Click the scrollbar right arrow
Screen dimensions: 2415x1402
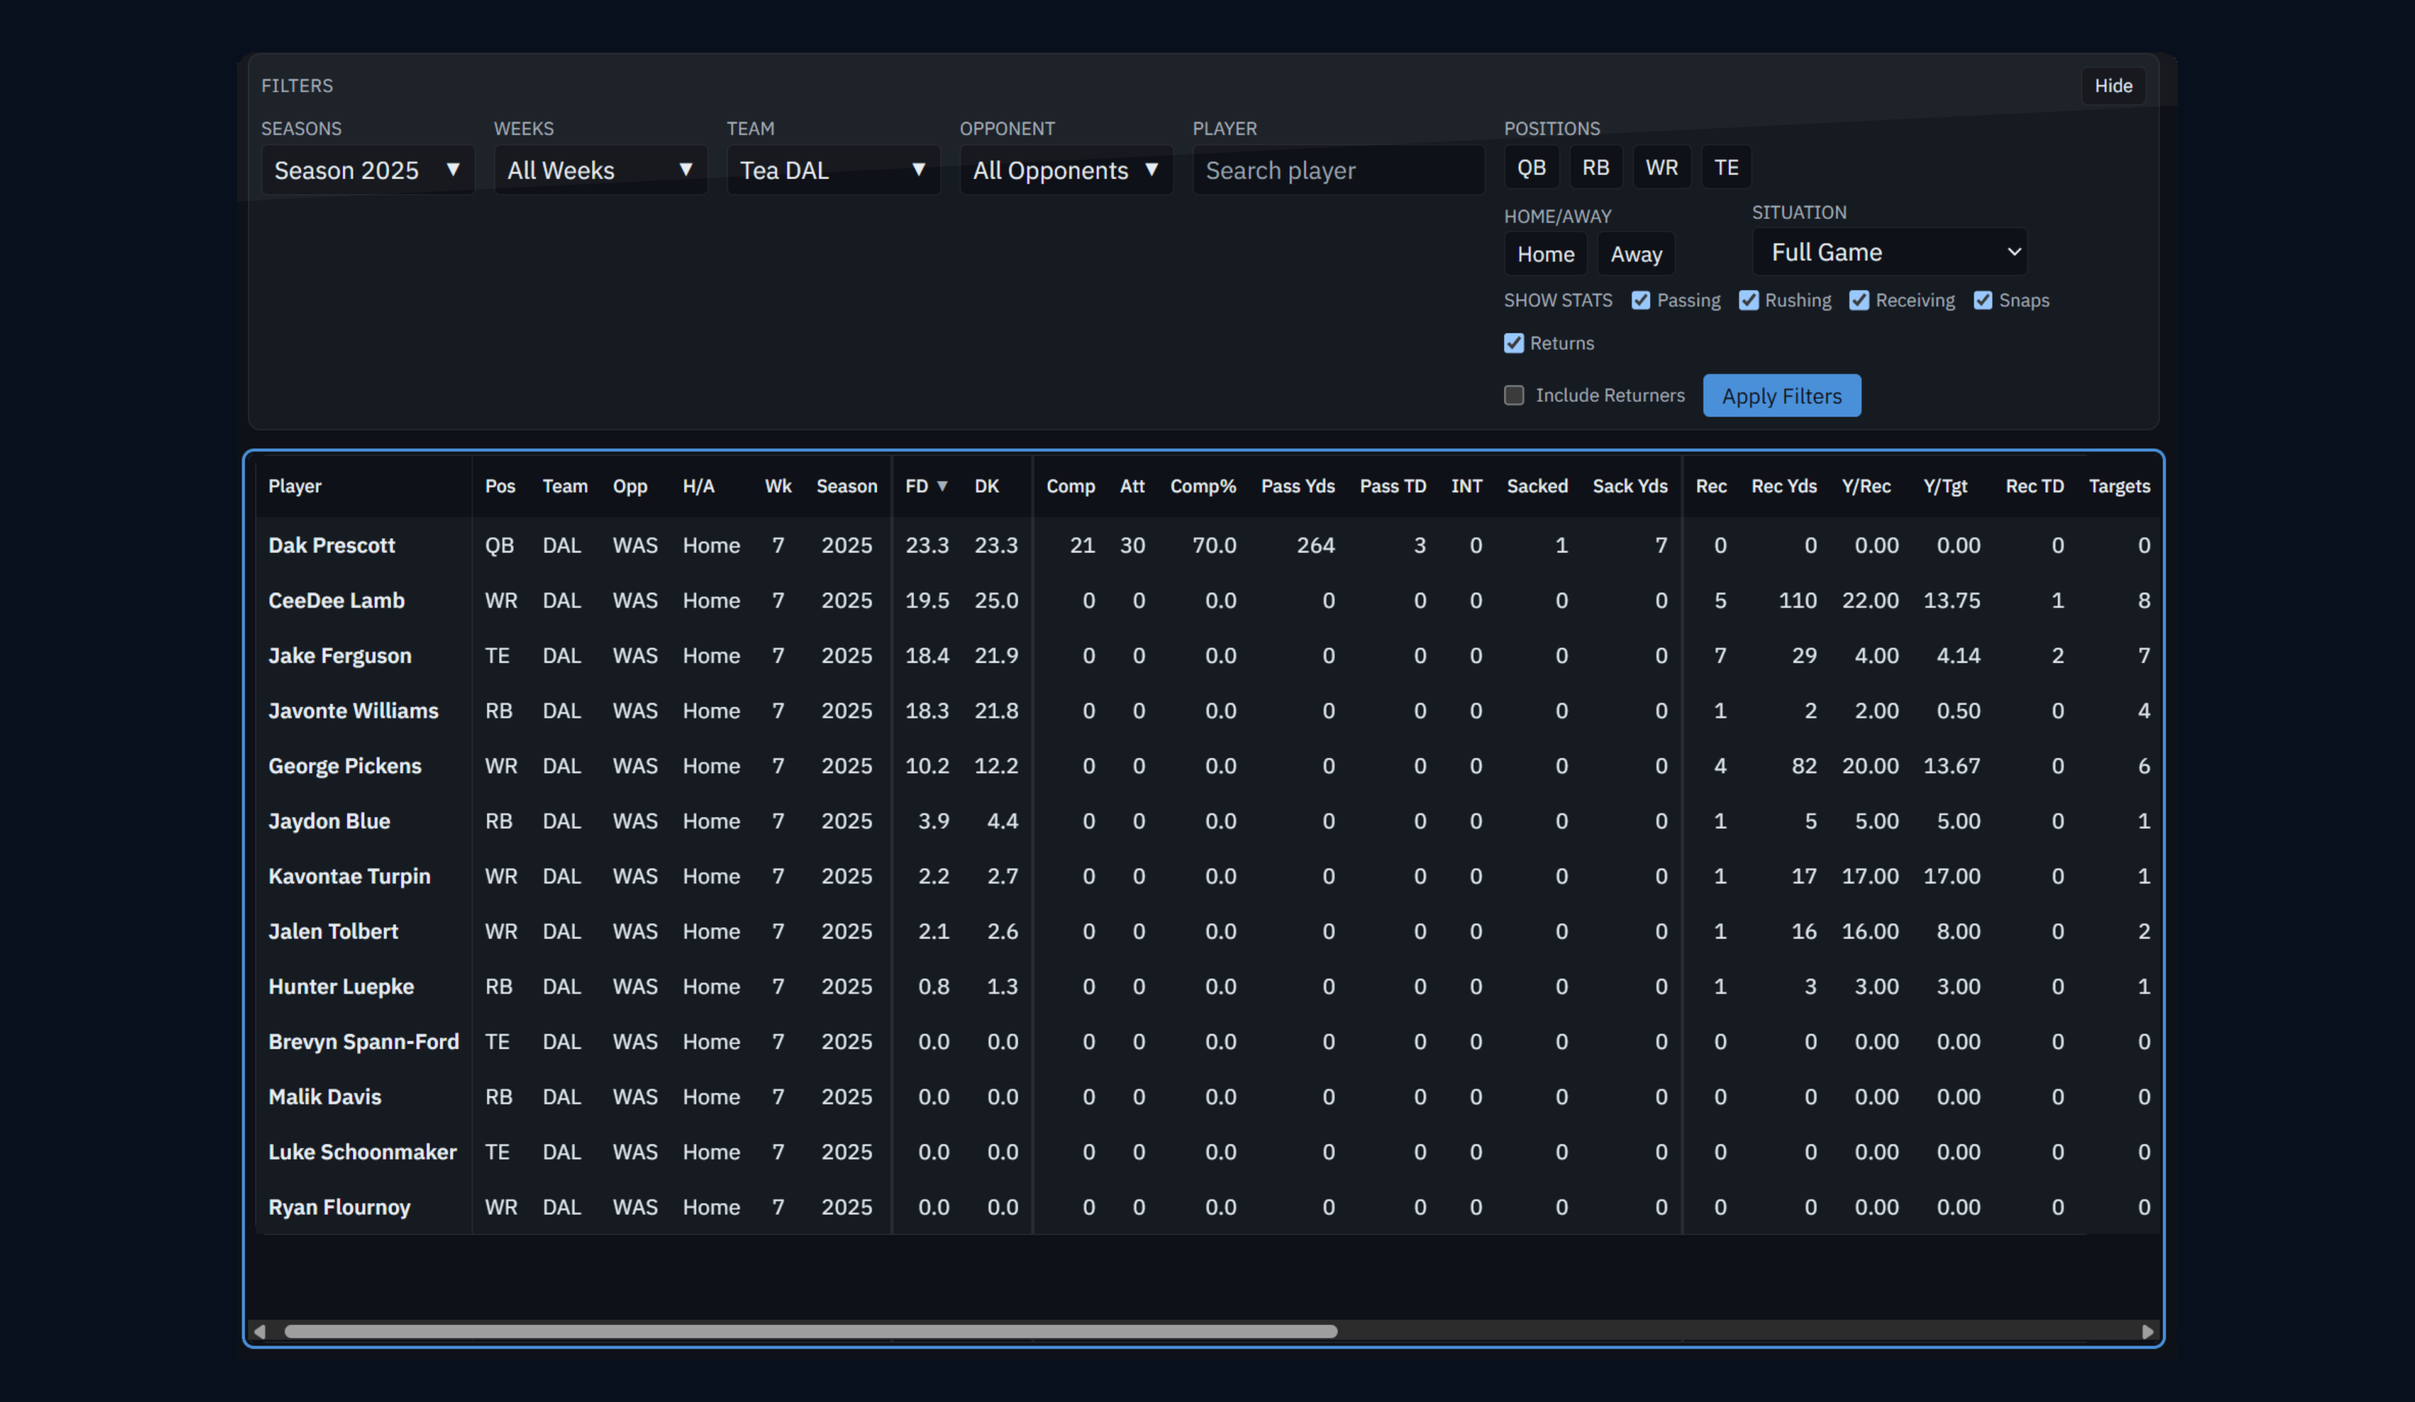click(2146, 1332)
